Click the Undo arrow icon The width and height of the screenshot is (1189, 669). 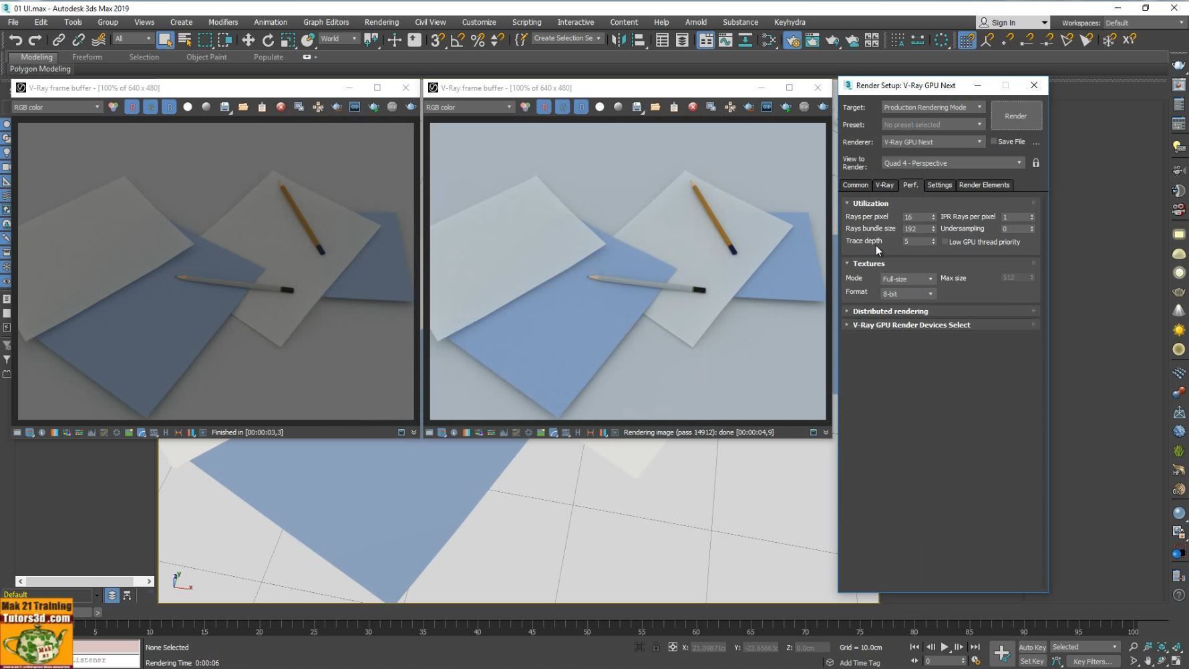(15, 40)
